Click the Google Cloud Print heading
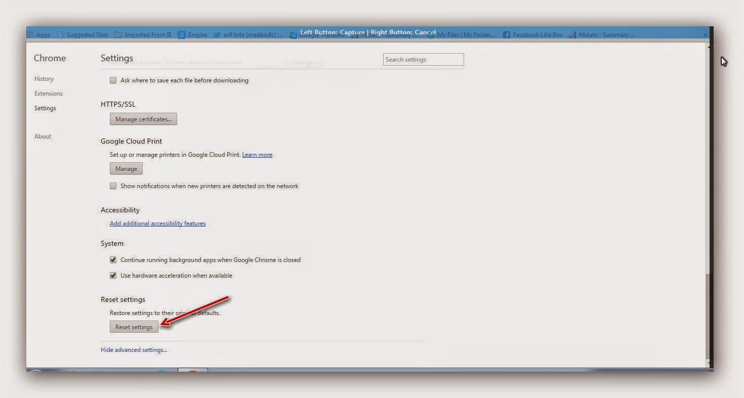This screenshot has width=744, height=398. [132, 141]
